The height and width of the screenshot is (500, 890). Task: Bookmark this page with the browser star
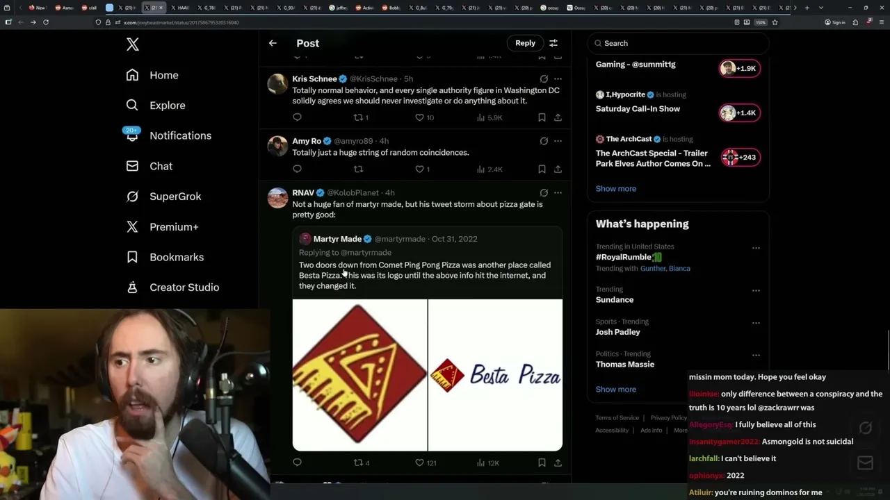click(x=775, y=22)
